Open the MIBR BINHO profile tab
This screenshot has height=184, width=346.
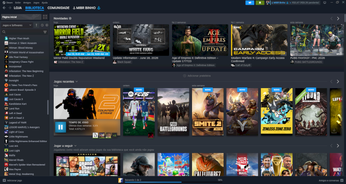pyautogui.click(x=86, y=8)
